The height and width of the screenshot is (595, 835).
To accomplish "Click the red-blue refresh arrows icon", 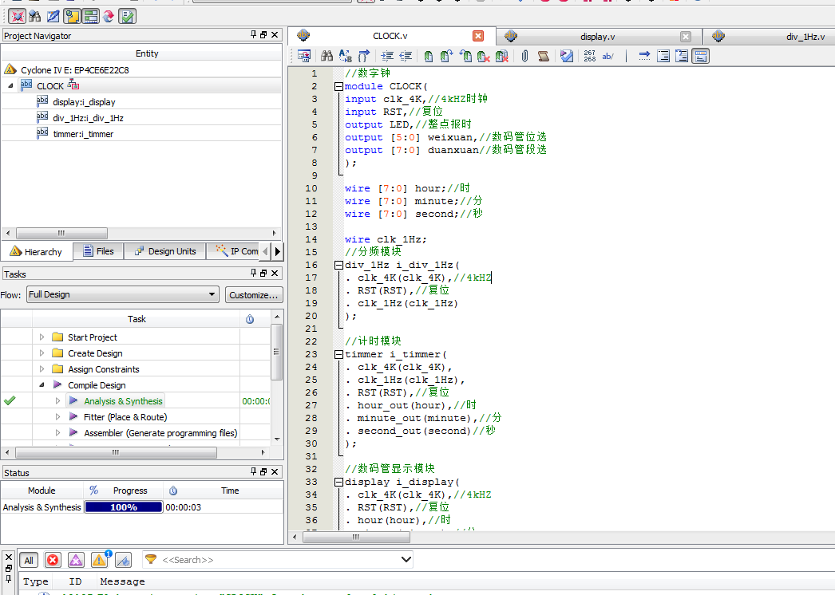I will 109,17.
